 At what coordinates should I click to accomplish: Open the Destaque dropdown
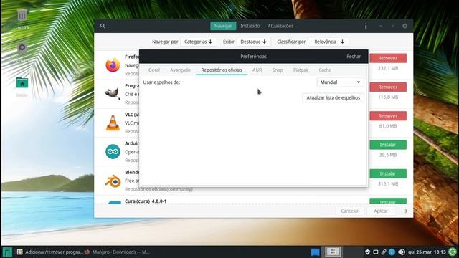coord(253,42)
